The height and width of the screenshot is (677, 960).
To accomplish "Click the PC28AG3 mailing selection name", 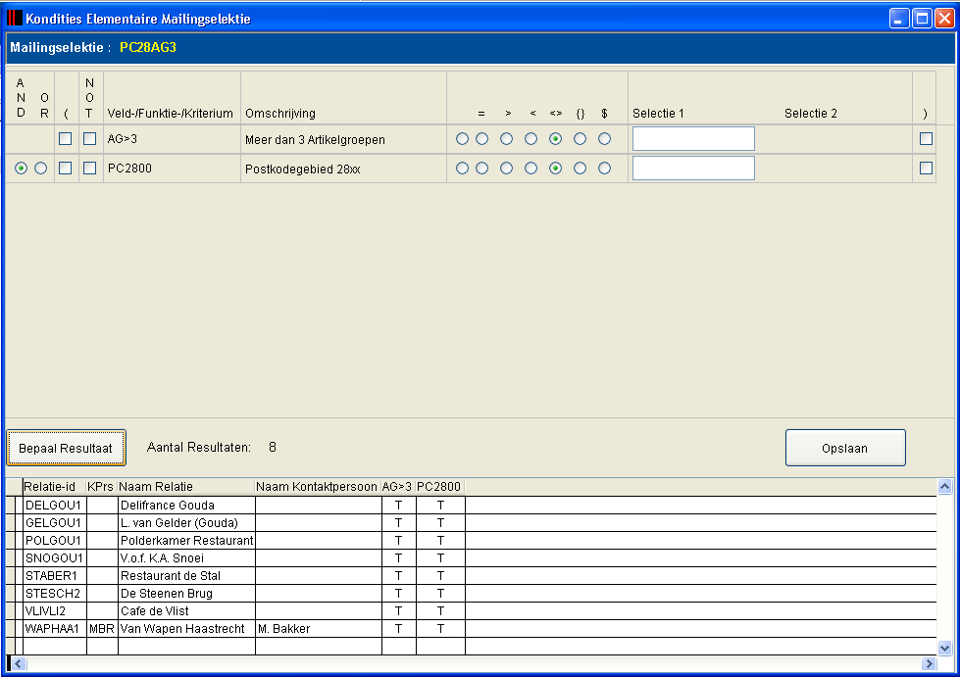I will point(147,48).
